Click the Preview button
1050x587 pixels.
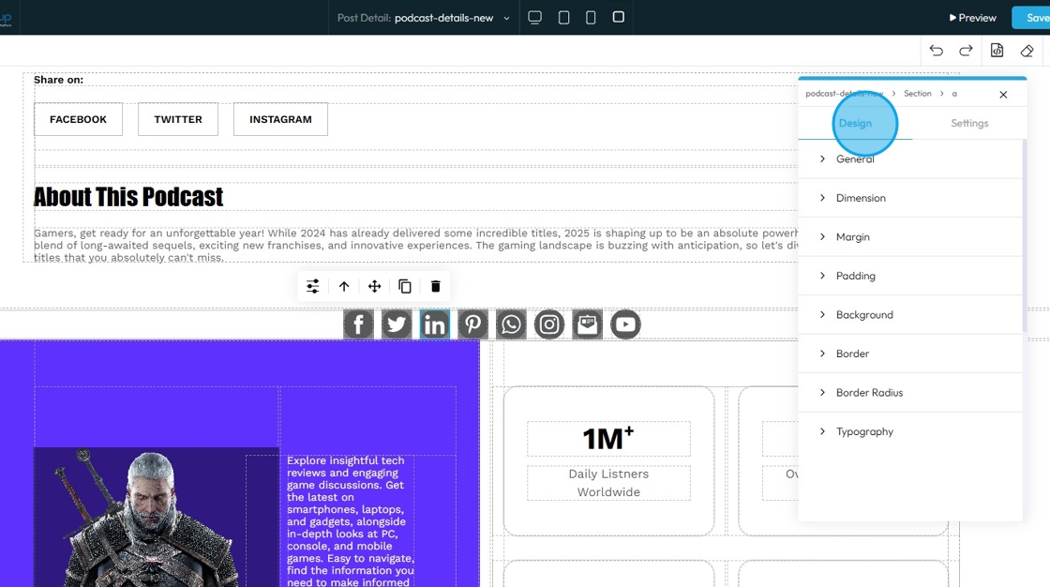(x=972, y=18)
